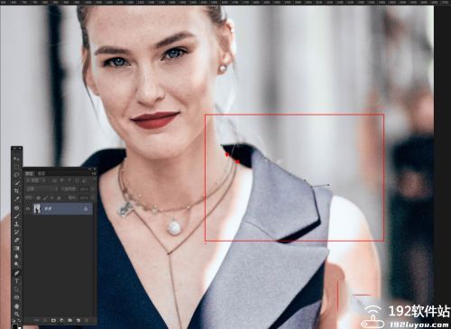This screenshot has width=451, height=329.
Task: Toggle the layer visibility eye icon
Action: point(28,208)
